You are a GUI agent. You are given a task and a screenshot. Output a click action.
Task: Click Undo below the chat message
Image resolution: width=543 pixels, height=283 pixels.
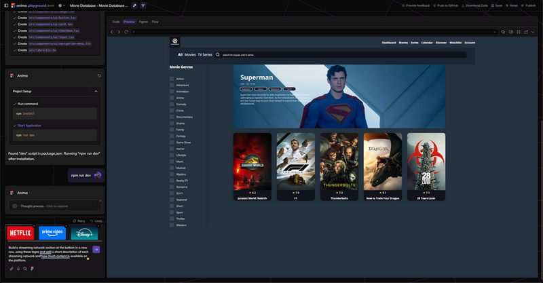pyautogui.click(x=96, y=221)
